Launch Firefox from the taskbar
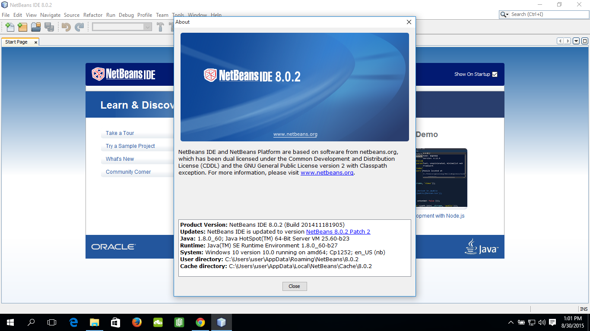Viewport: 590px width, 331px height. coord(137,322)
